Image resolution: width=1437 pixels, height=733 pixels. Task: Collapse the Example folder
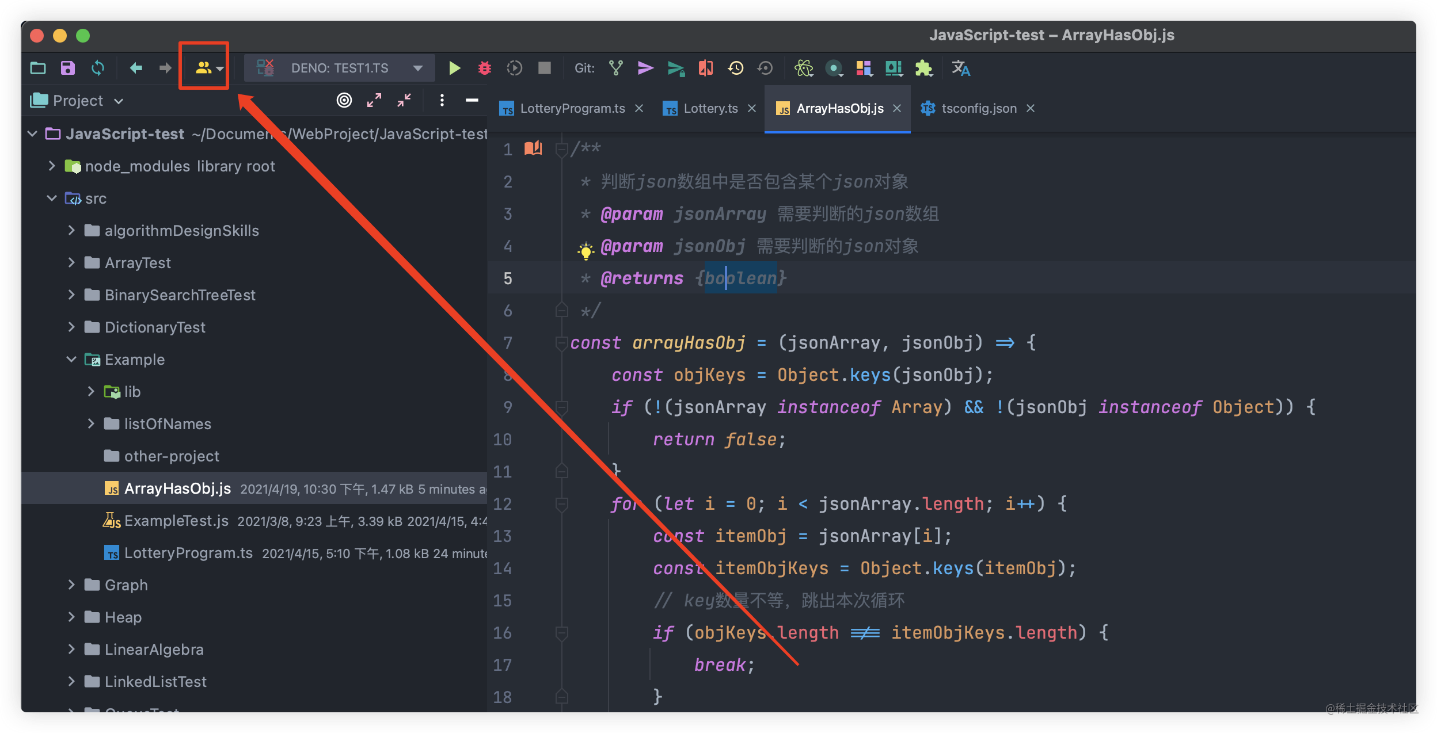coord(71,360)
